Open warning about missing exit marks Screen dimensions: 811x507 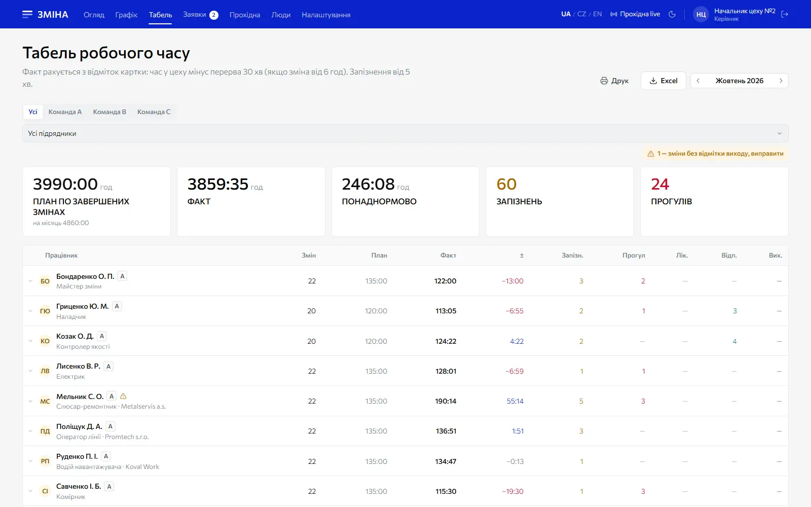[715, 154]
